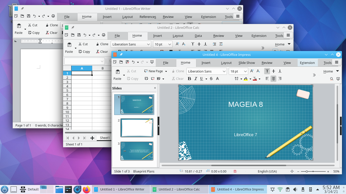This screenshot has height=194, width=346.
Task: Click Paste icon in Impress toolbar
Action: click(118, 72)
